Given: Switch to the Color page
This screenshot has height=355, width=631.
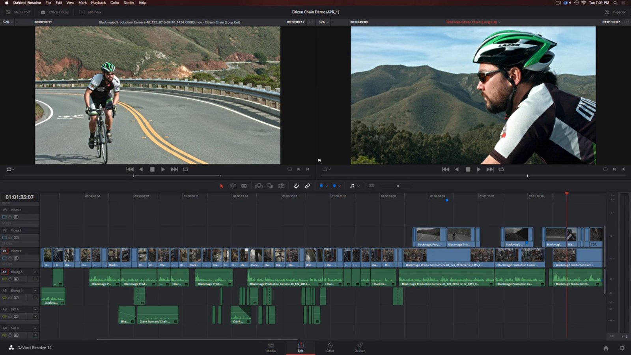Looking at the screenshot, I should tap(330, 348).
